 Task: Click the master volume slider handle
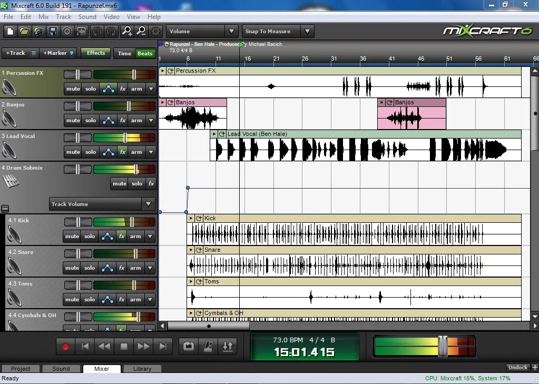click(443, 346)
